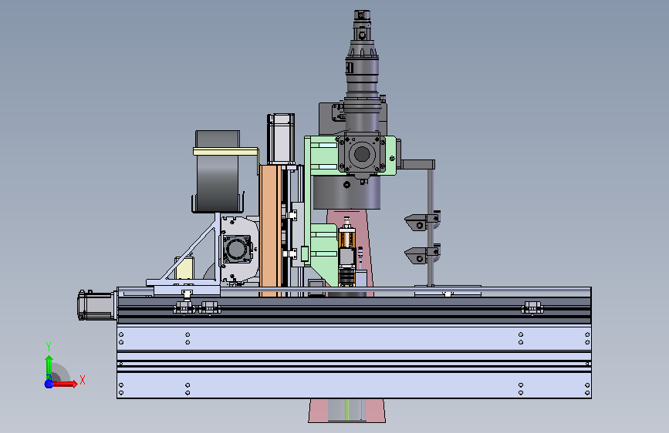Select the pink pedestal base below the frame
Screen dimensions: 669x433
(347, 411)
